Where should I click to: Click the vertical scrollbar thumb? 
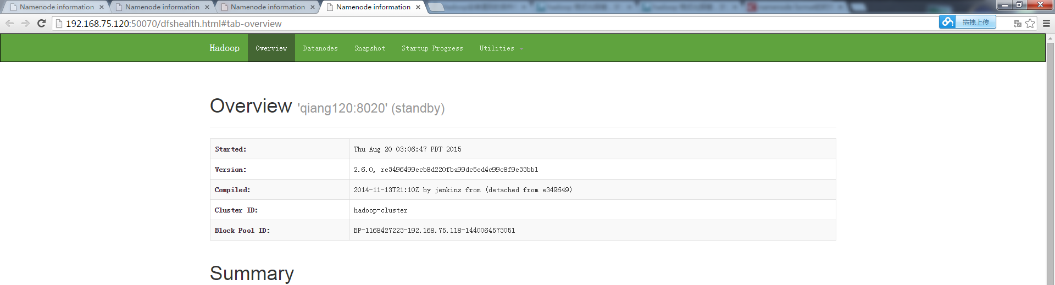click(x=1051, y=165)
